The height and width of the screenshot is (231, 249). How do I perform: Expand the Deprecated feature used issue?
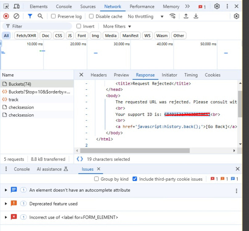click(6, 204)
